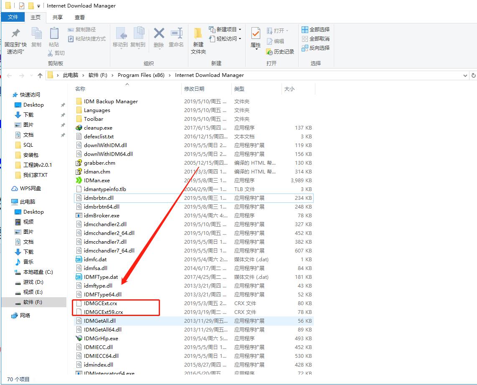Open WPS网盘 in the sidebar
Screen dimensions: 477x385
pos(30,189)
